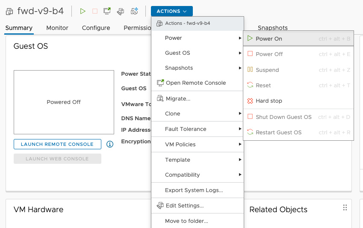Screen dimensions: 363x228
Task: Click the Launch Console toolbar icon
Action: [x=107, y=11]
